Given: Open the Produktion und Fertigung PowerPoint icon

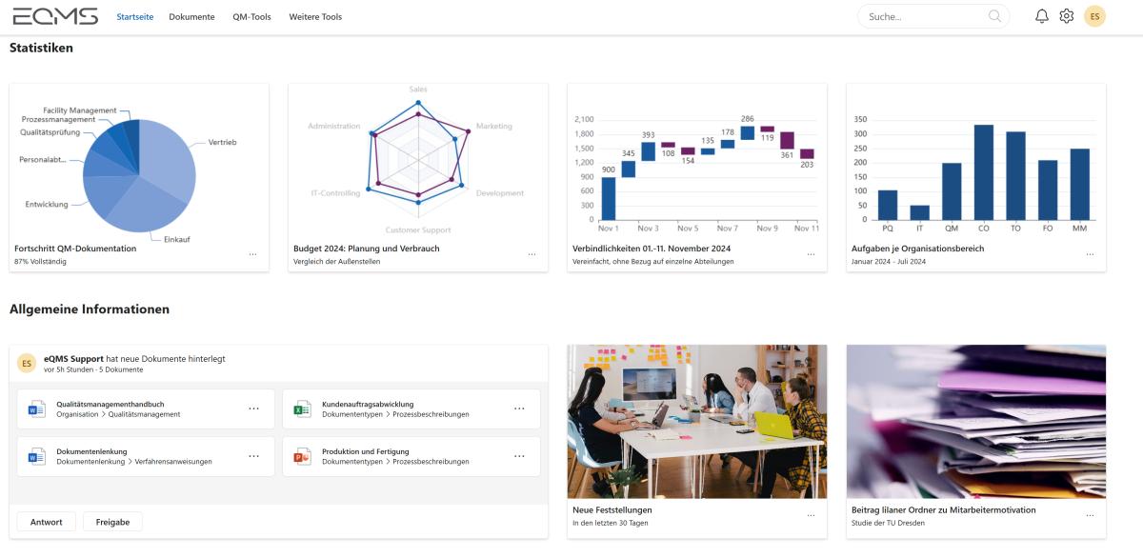Looking at the screenshot, I should (x=302, y=456).
